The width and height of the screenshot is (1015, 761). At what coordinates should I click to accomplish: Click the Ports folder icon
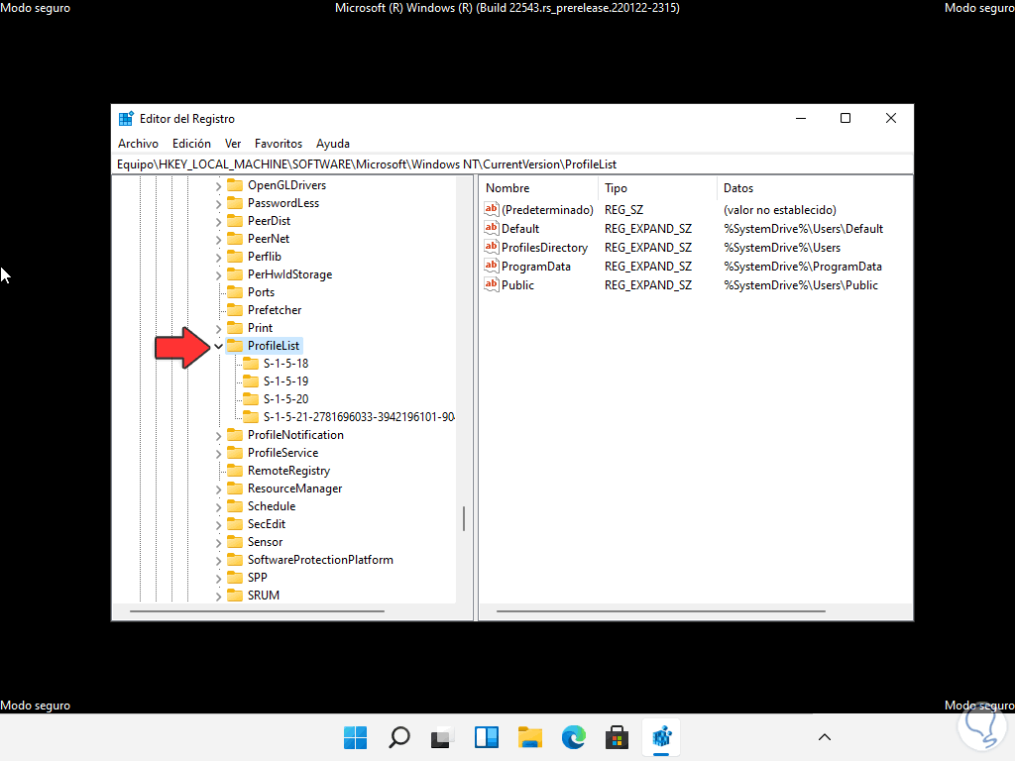[235, 292]
